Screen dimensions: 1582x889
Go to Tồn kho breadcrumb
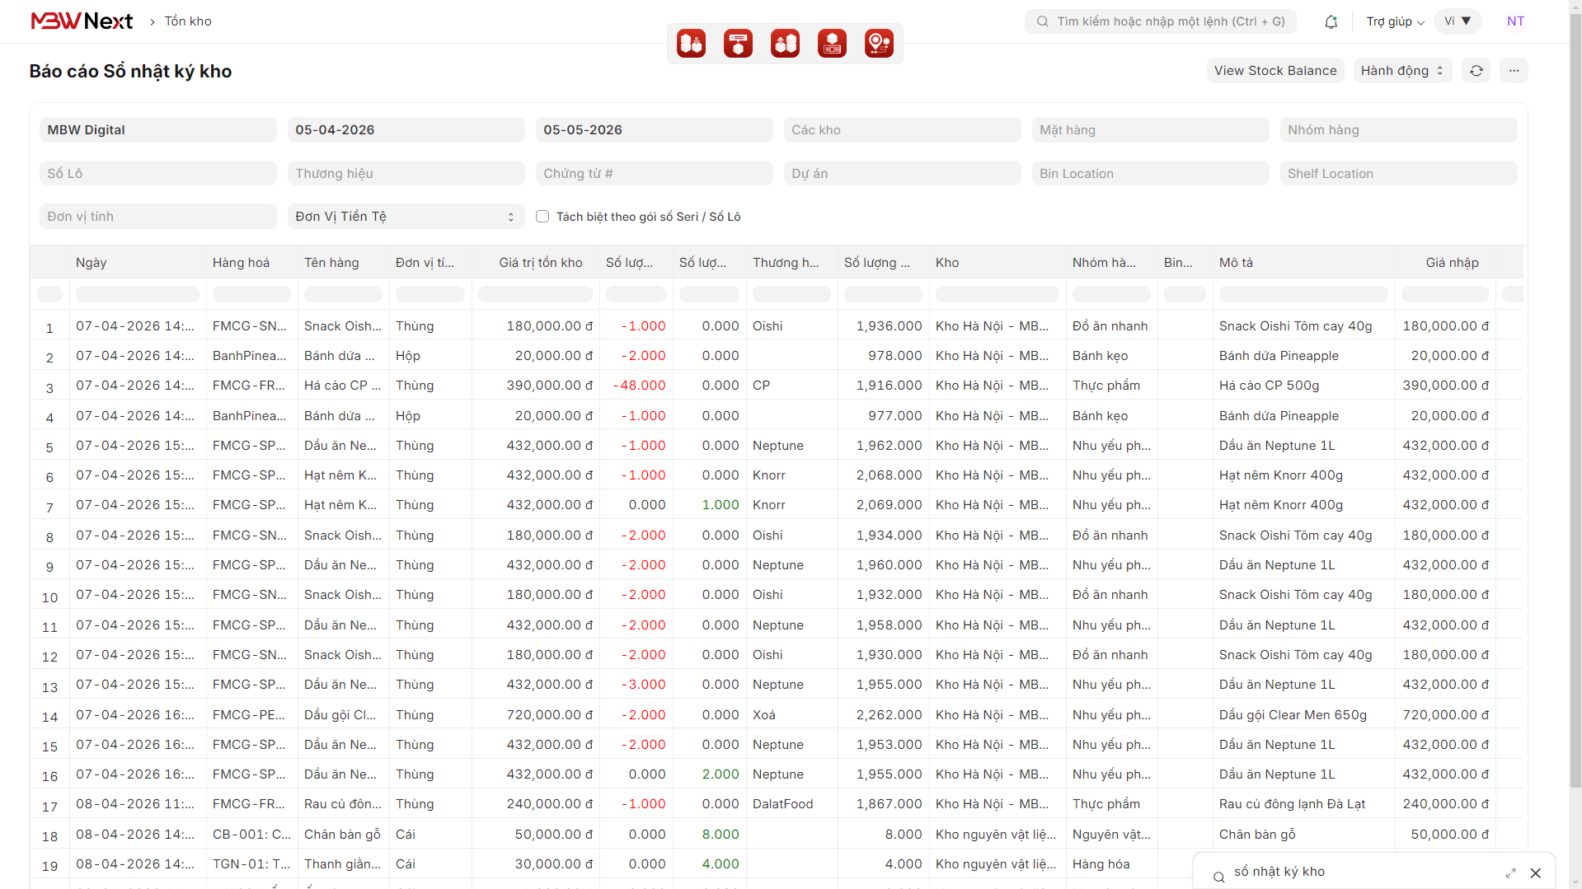188,21
